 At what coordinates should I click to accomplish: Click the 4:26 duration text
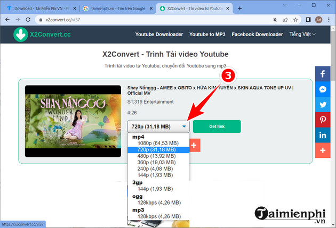coord(132,113)
